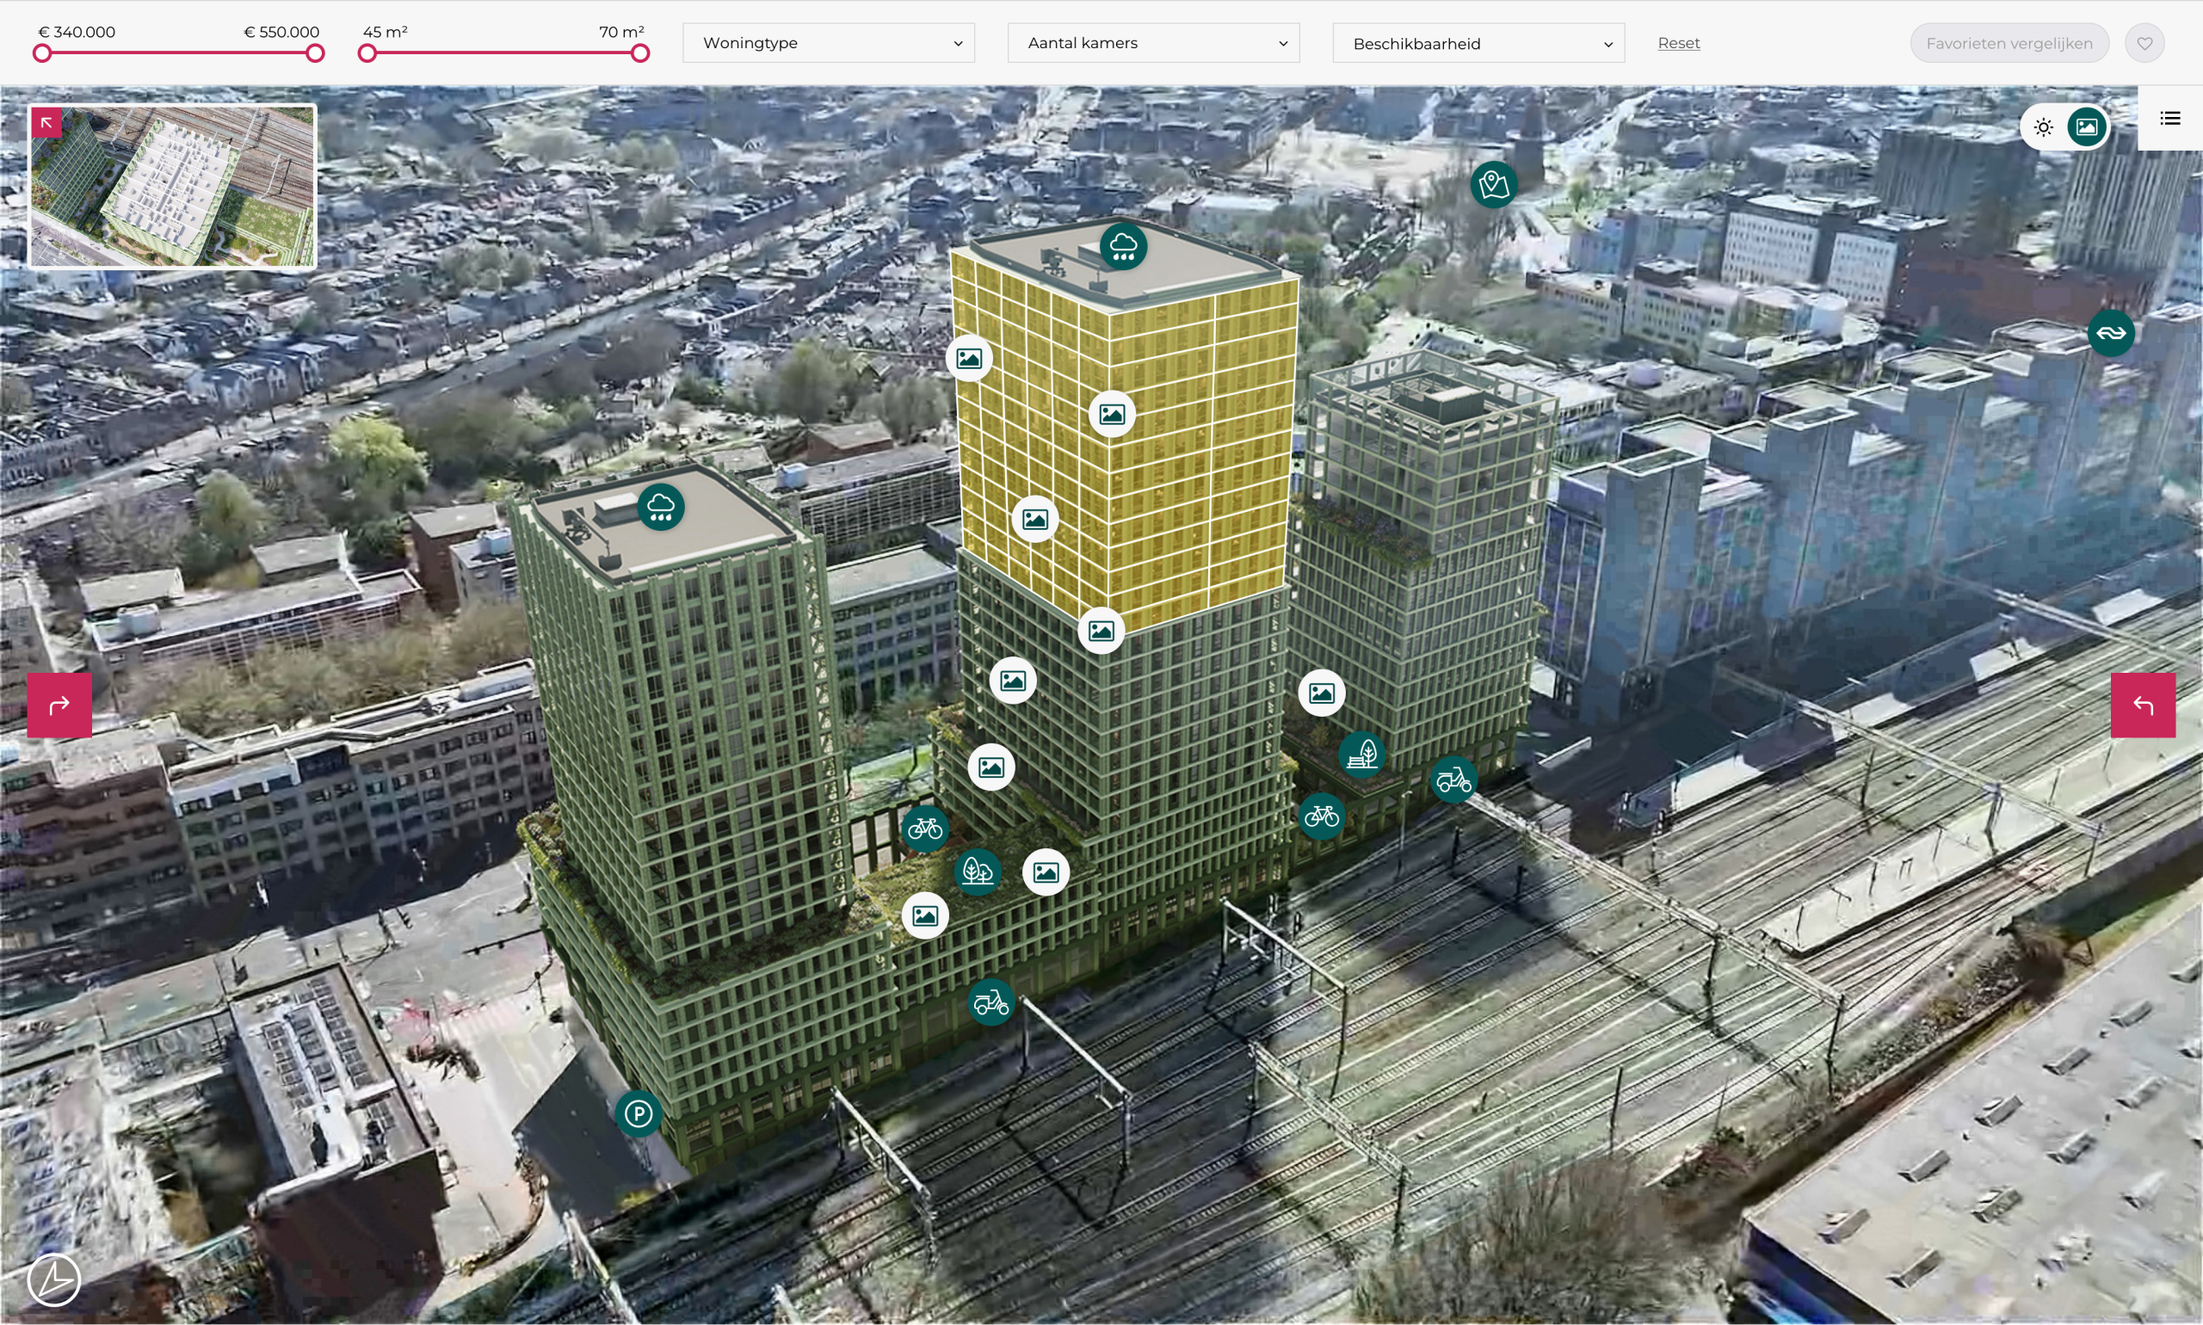Click the Reset link
The height and width of the screenshot is (1325, 2203).
[1678, 43]
